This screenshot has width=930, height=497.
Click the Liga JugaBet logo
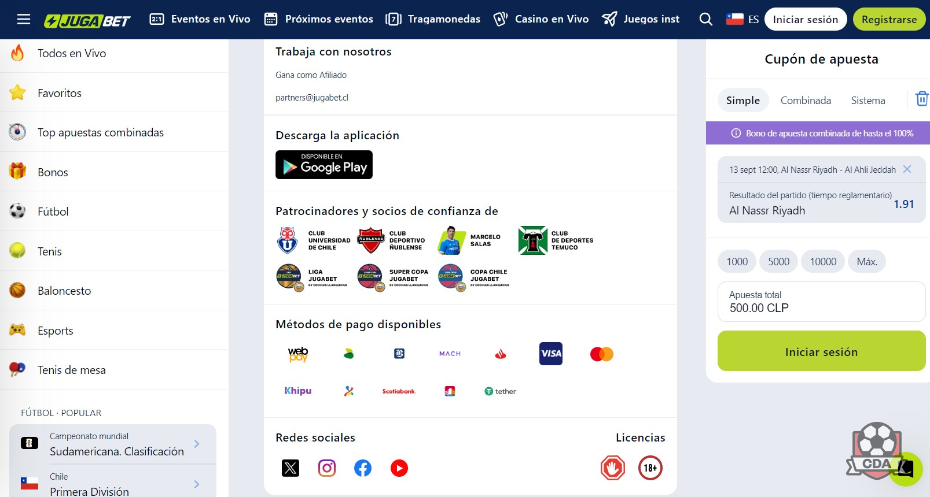[x=312, y=278]
